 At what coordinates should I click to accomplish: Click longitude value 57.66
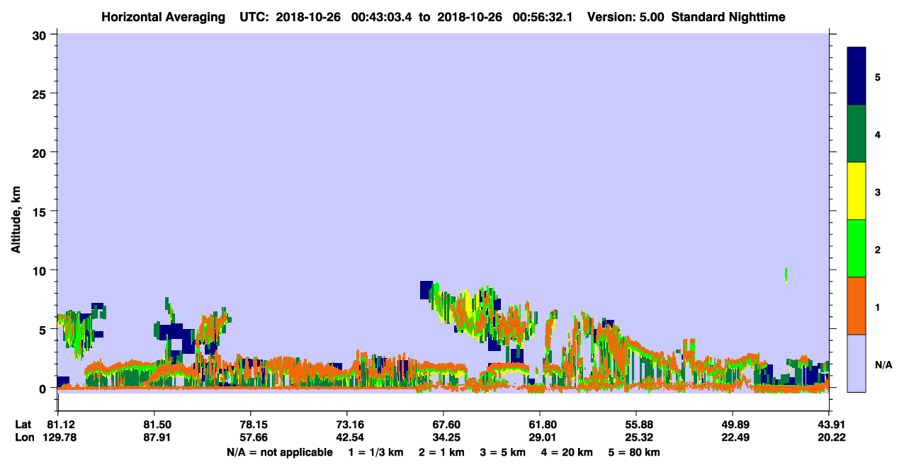(250, 437)
